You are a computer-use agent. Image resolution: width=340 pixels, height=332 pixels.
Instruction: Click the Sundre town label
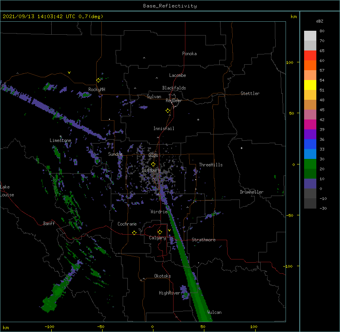pyautogui.click(x=115, y=154)
